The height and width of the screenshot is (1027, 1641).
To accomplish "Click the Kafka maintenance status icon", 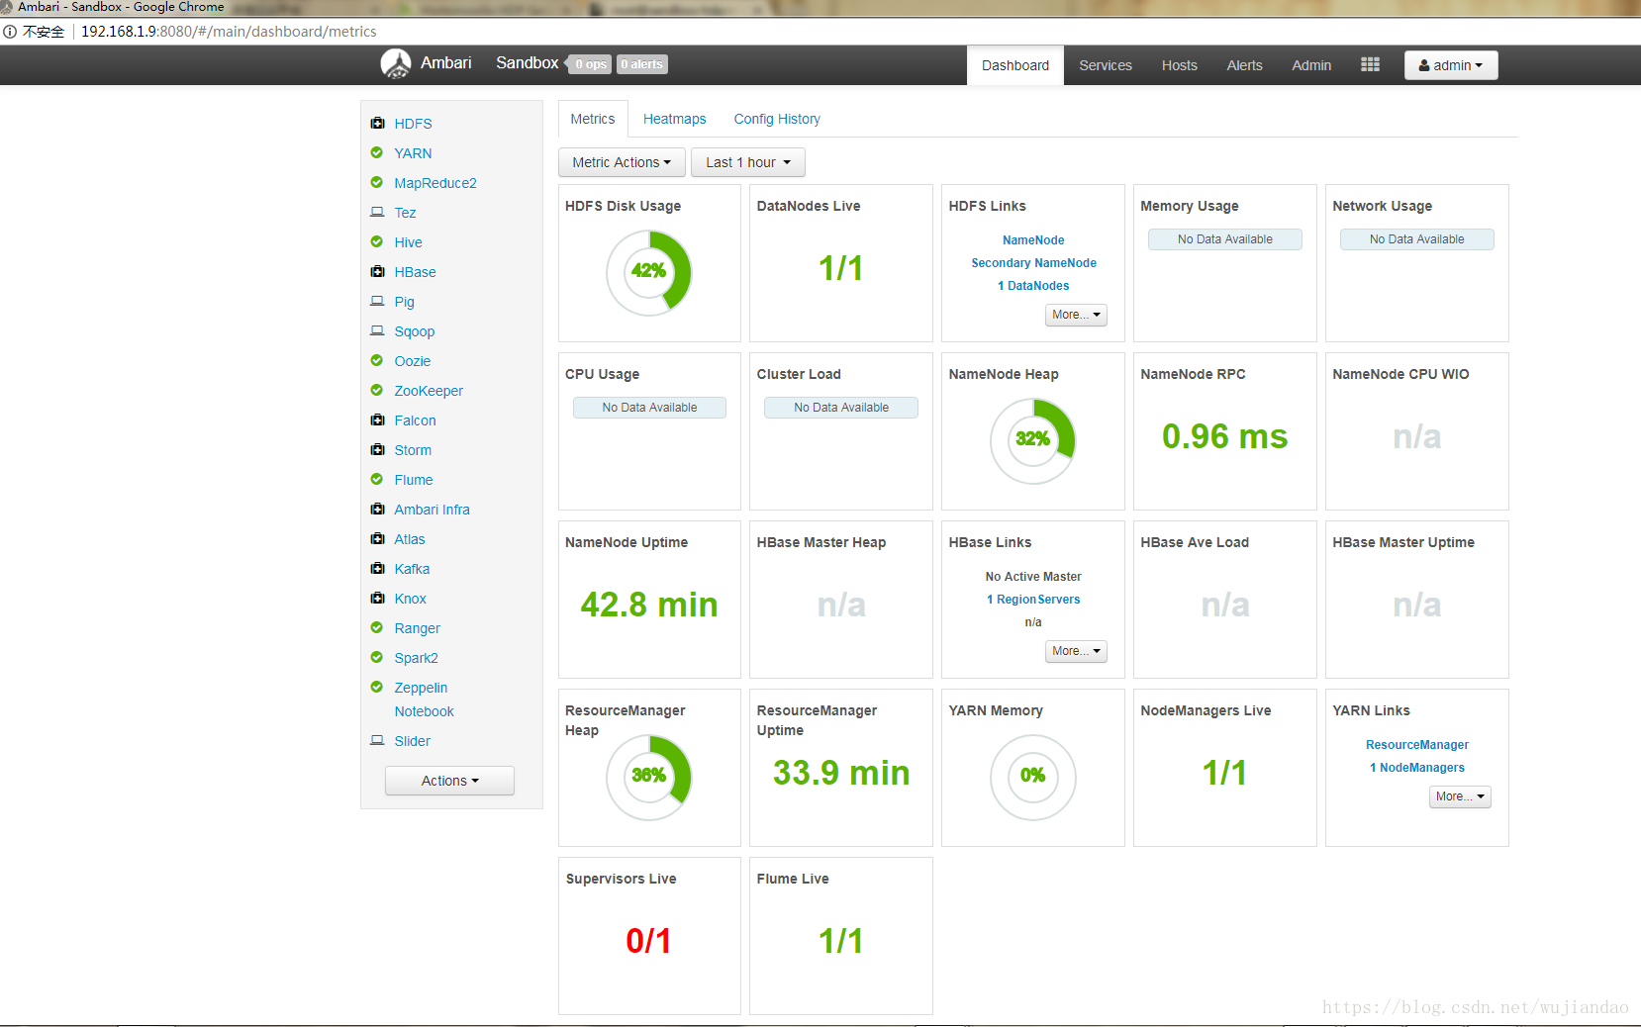I will [x=377, y=569].
